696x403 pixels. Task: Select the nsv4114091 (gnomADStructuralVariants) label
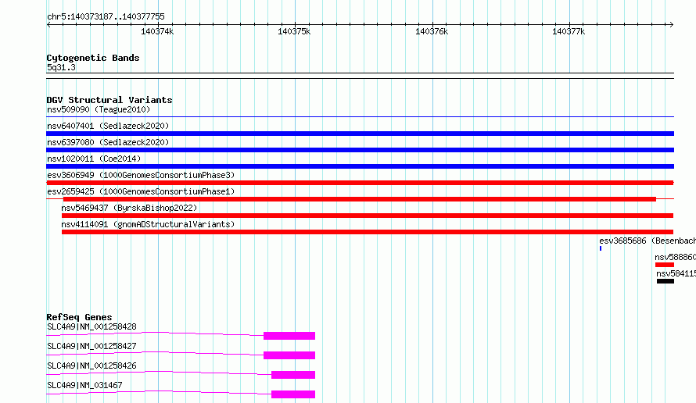pos(148,224)
